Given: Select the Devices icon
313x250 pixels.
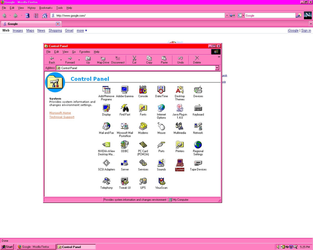Looking at the screenshot, I should click(x=198, y=92).
